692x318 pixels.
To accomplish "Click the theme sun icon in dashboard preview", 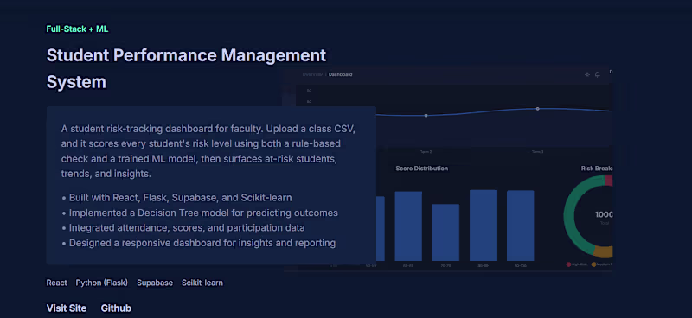I will pyautogui.click(x=587, y=74).
